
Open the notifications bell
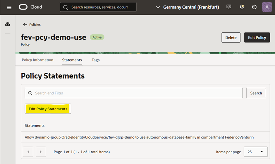[x=242, y=7]
